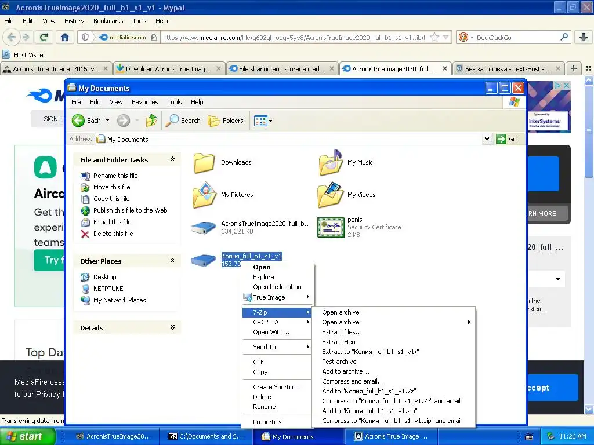Image resolution: width=594 pixels, height=445 pixels.
Task: Select Add to "Копия_full_b1_s1_v1.zip"
Action: click(393, 411)
